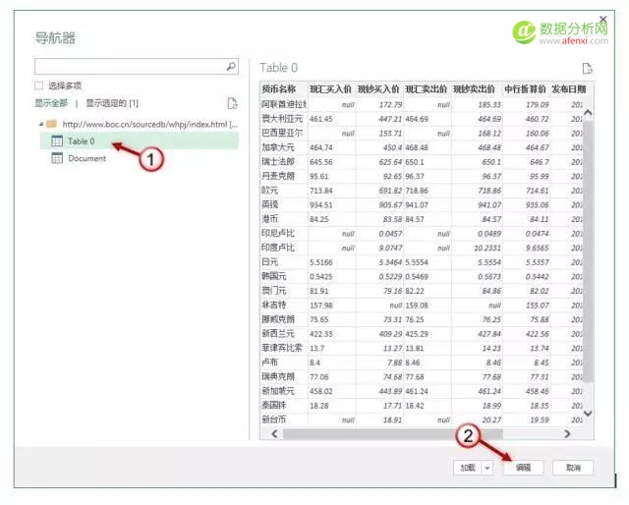Click the 菲律宾比索 row name cell

click(x=283, y=348)
